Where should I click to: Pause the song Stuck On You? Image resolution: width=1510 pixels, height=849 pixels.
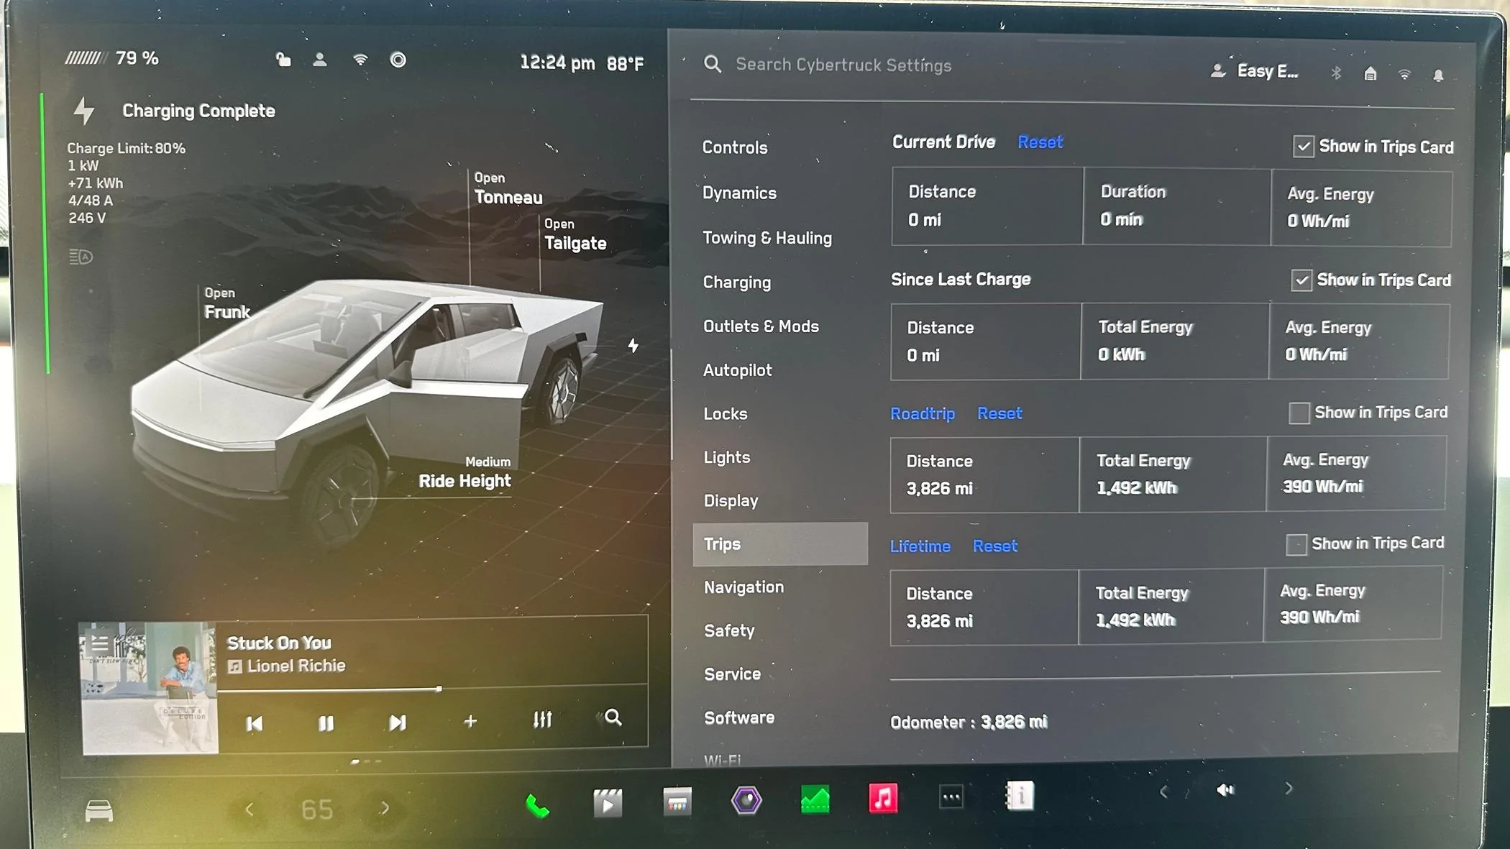pyautogui.click(x=326, y=723)
